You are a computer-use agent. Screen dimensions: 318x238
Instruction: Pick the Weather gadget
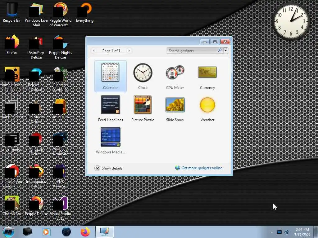pos(207,108)
